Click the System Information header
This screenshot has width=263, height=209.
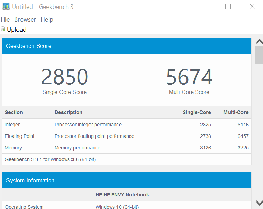tap(127, 180)
